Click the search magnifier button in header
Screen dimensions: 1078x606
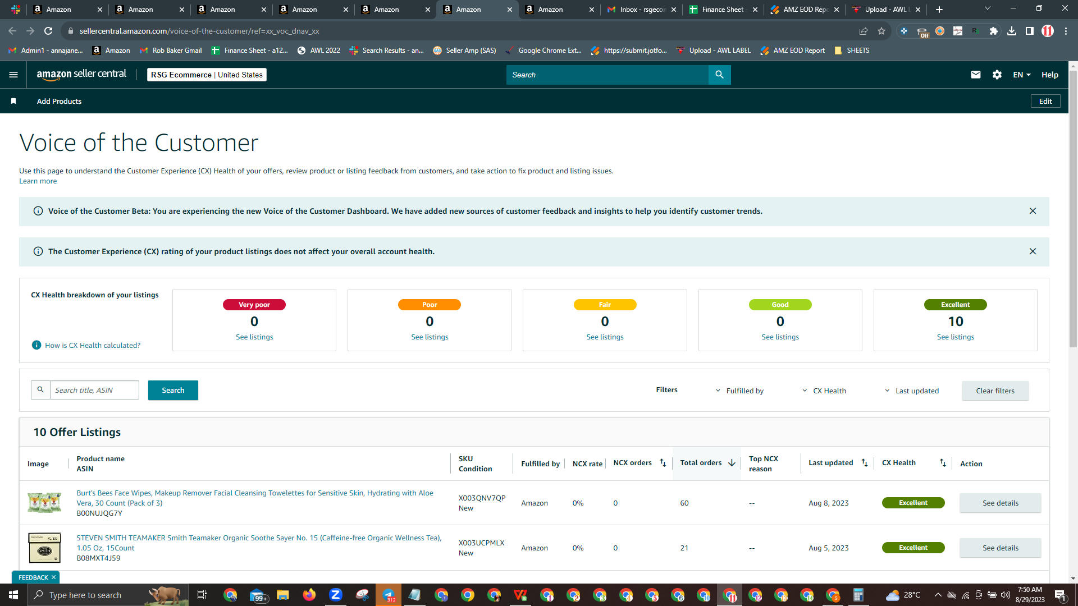[719, 75]
